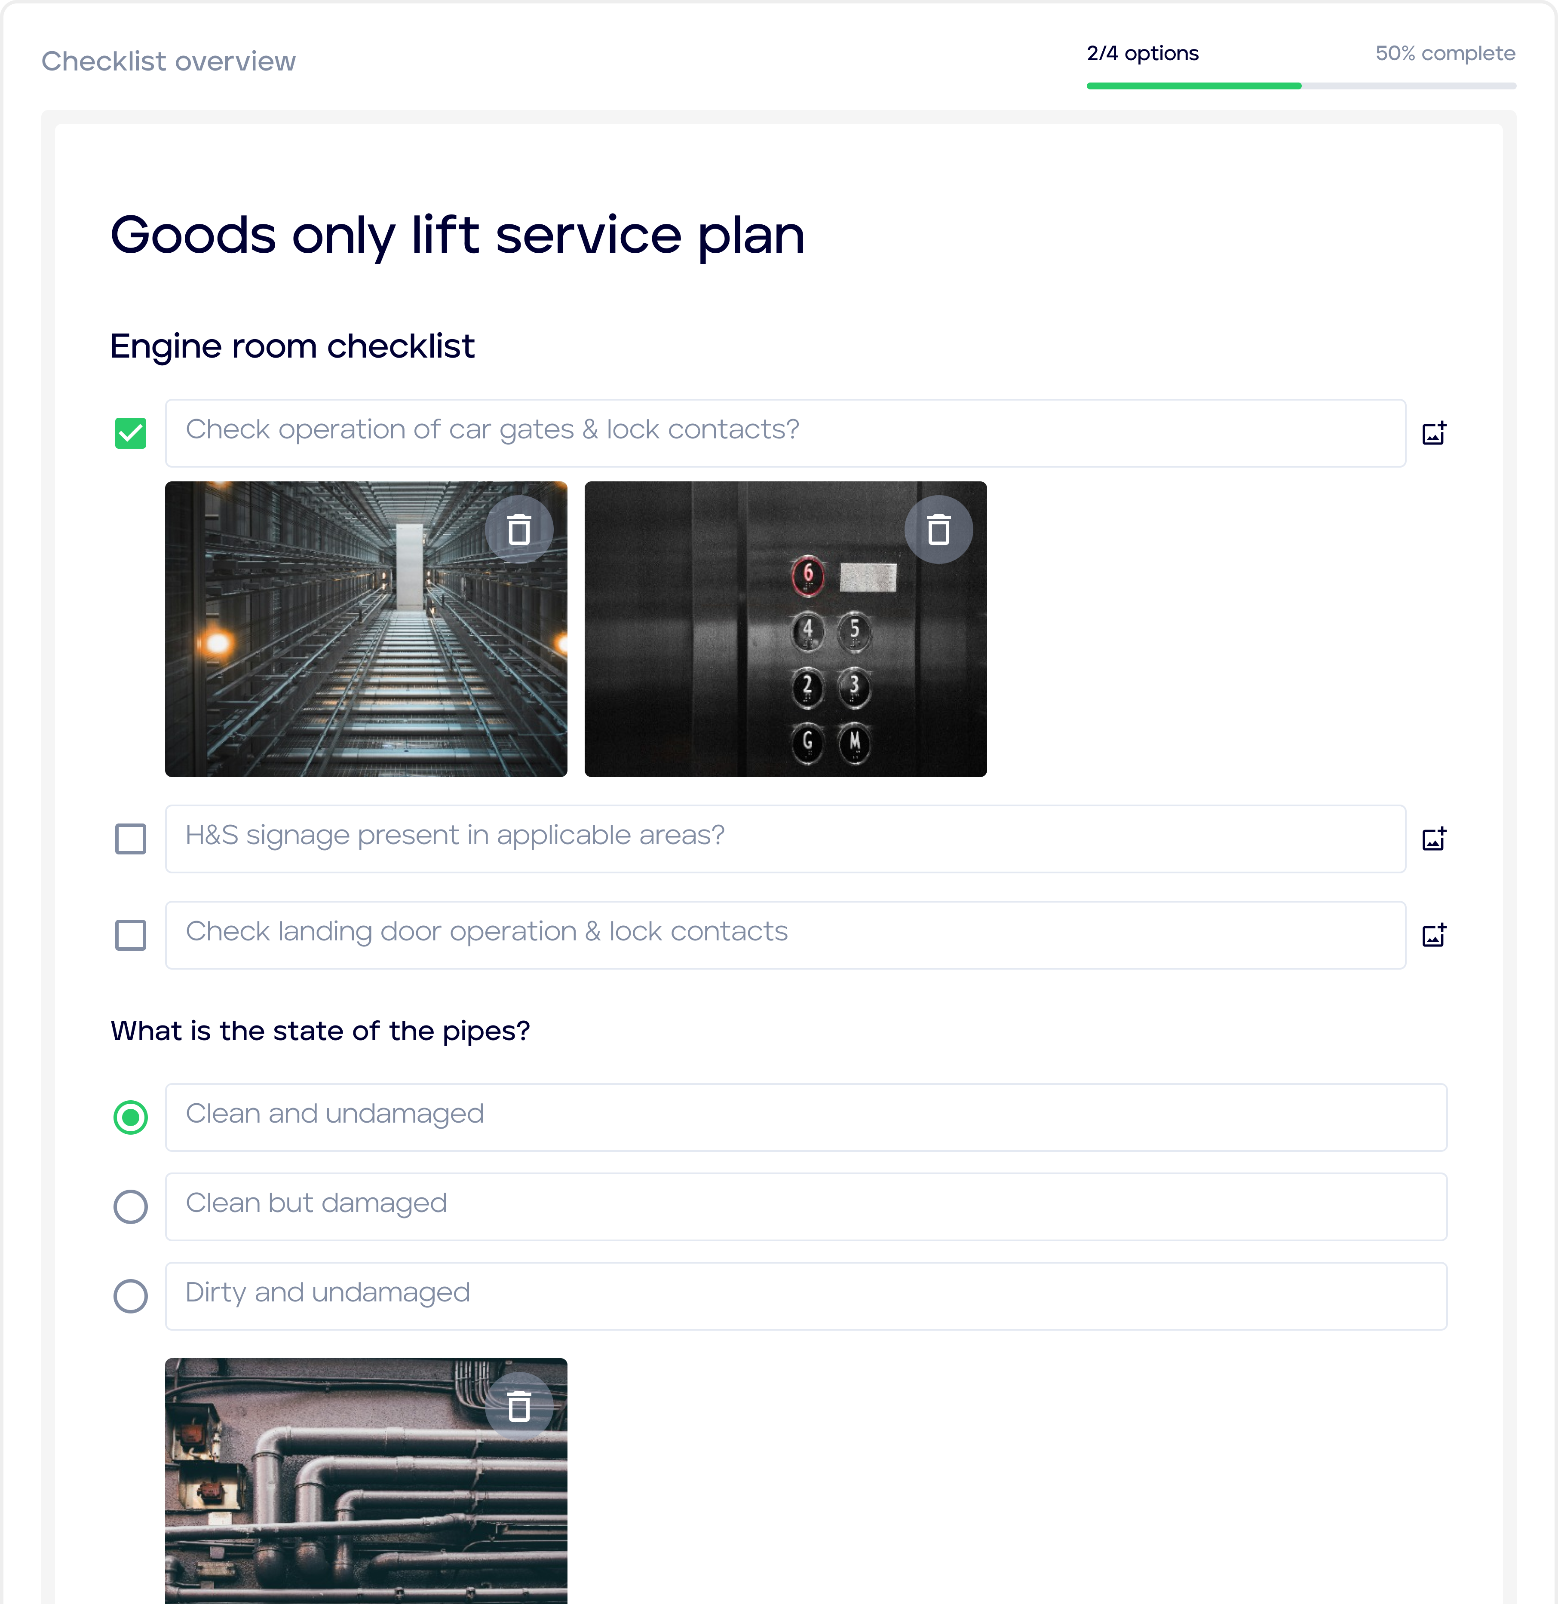Tick the landing door operation checkbox
Screen dimensions: 1558x1604
131,934
